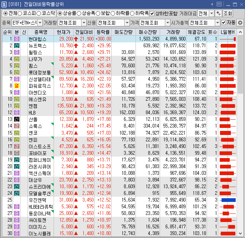Viewport: 245px width, 238px height.
Task: Open the 시가총액 전체조회 dropdown
Action: (x=217, y=23)
